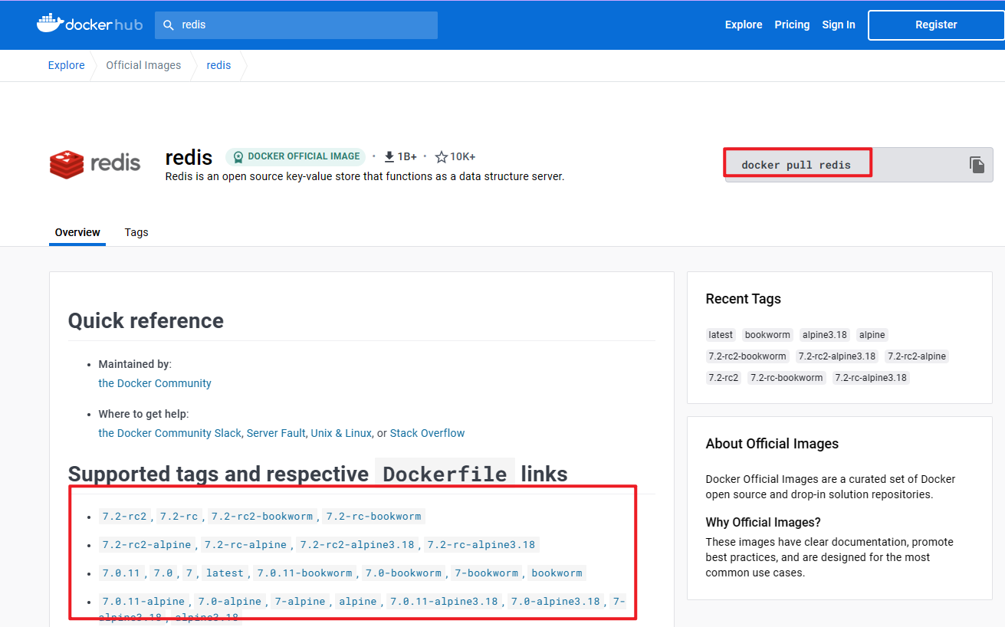Select the alpine chip in Recent Tags
This screenshot has width=1005, height=627.
point(872,335)
